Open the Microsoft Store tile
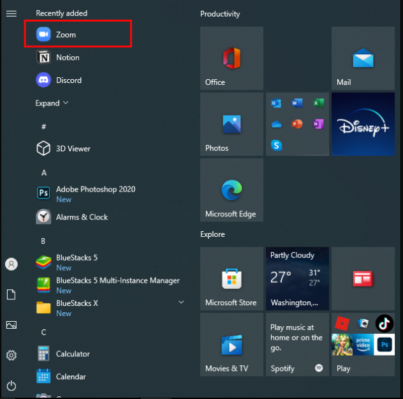The width and height of the screenshot is (403, 399). [x=231, y=278]
